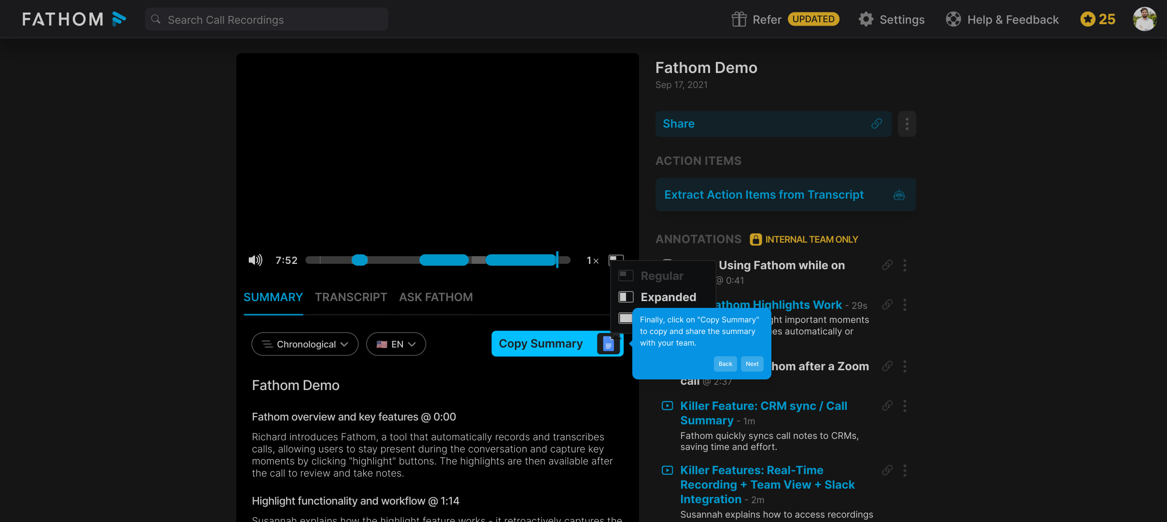The width and height of the screenshot is (1167, 522).
Task: Jump to the middle blue highlight segment
Action: [x=444, y=260]
